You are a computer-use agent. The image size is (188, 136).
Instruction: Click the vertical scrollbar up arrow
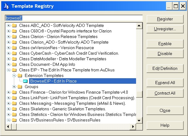coord(139,26)
